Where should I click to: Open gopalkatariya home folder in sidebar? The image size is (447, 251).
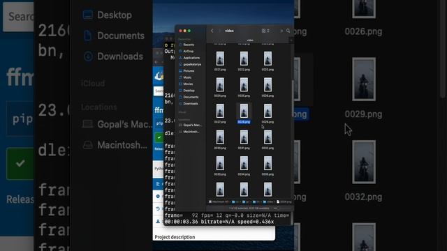[190, 64]
